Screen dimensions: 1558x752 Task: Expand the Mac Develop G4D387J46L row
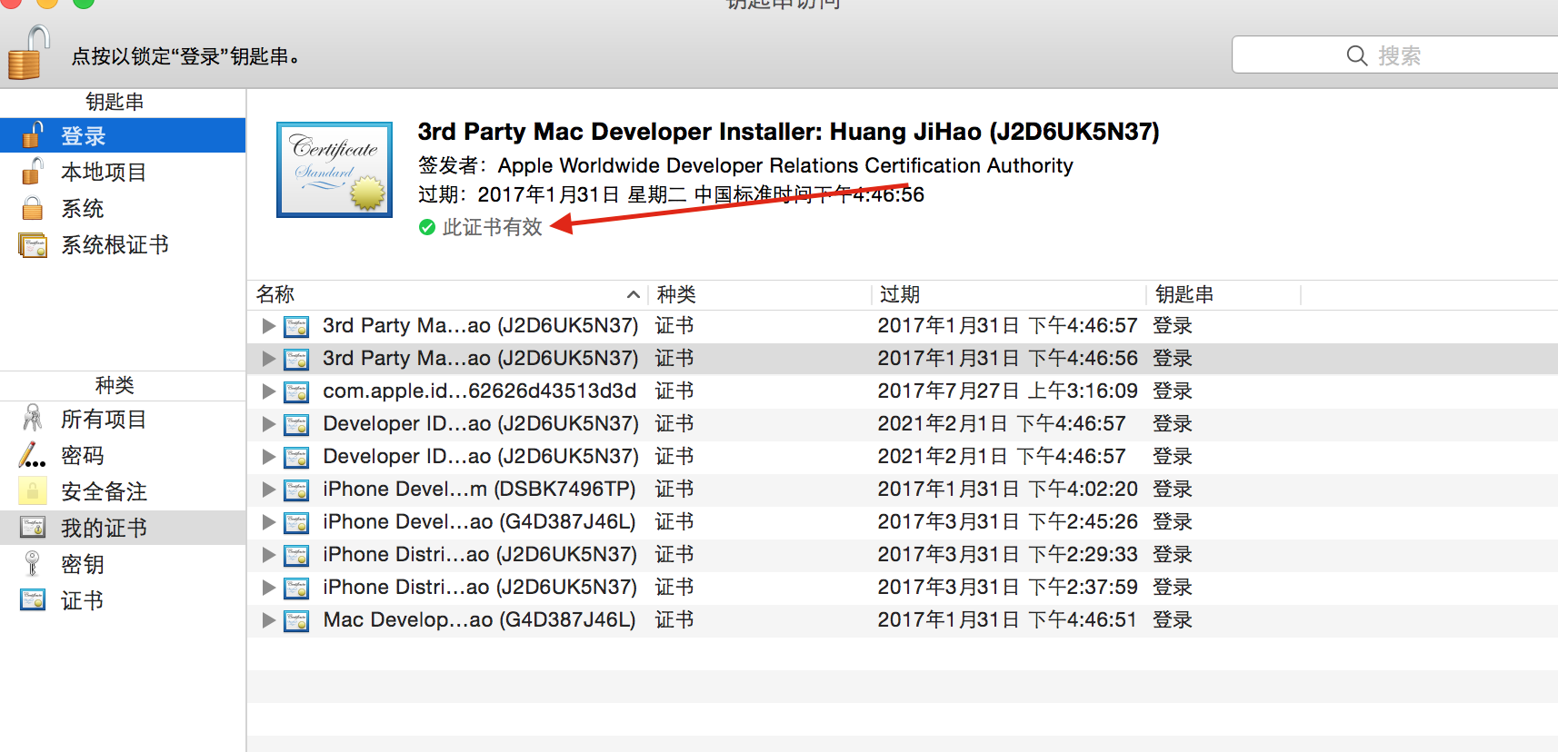pos(268,619)
